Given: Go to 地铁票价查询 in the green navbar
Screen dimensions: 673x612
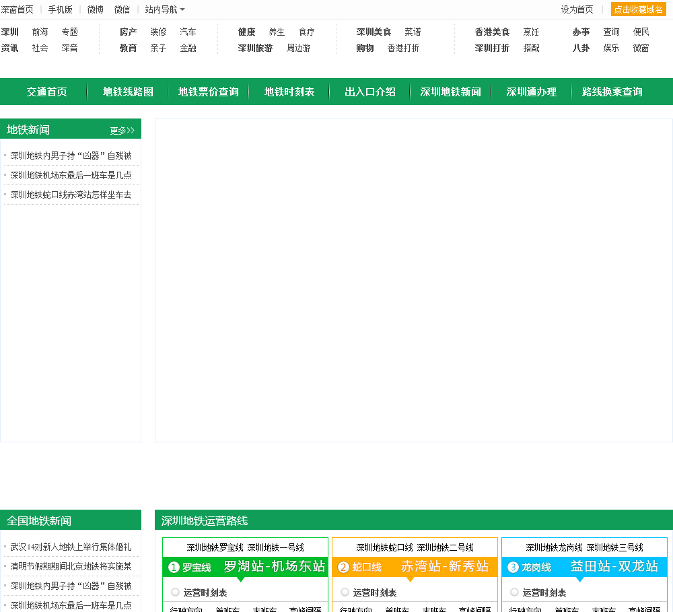Looking at the screenshot, I should [x=209, y=92].
